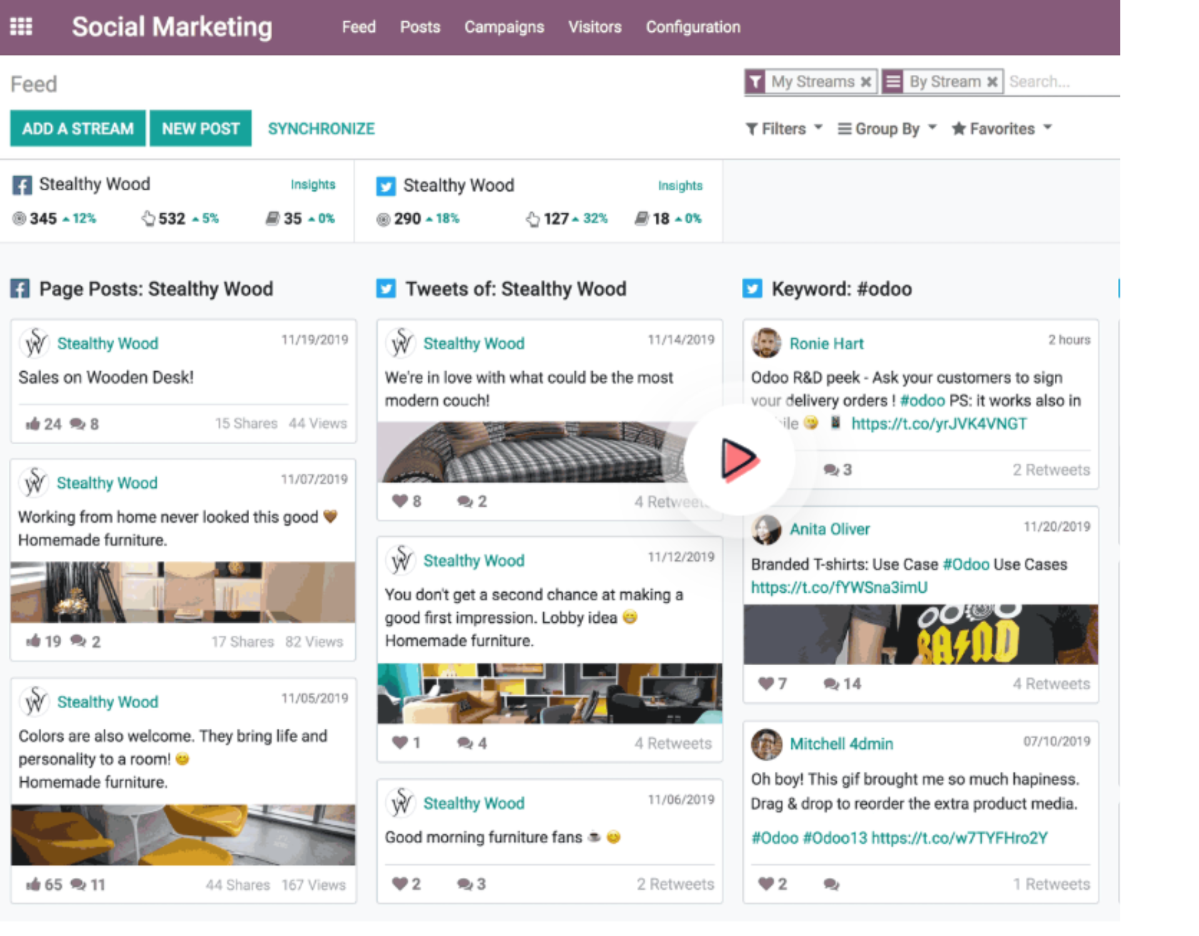
Task: Click the ADD A STREAM button
Action: point(77,129)
